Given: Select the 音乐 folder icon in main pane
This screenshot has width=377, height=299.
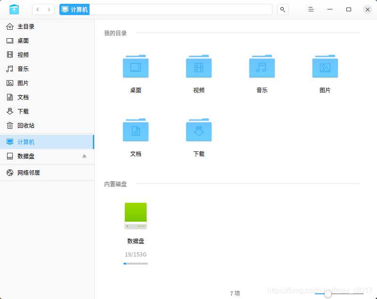Looking at the screenshot, I should coord(262,66).
